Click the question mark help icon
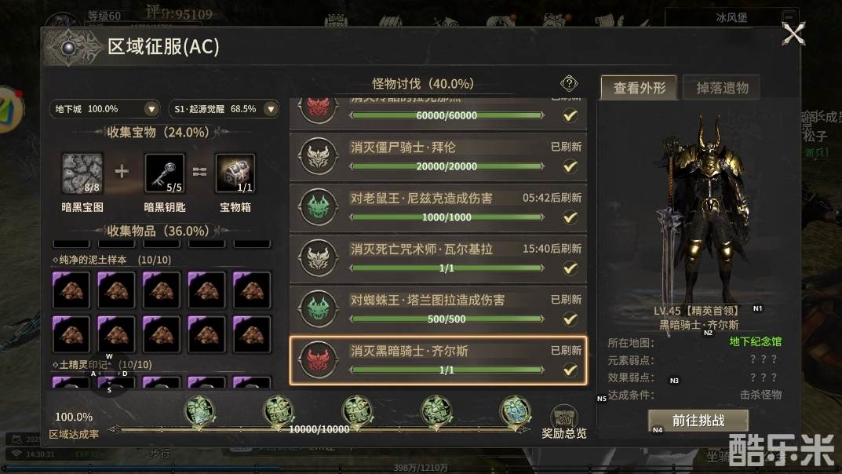Image resolution: width=842 pixels, height=474 pixels. pos(569,83)
